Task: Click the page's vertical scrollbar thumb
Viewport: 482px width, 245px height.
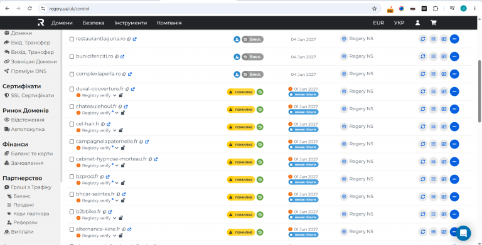Action: click(479, 91)
